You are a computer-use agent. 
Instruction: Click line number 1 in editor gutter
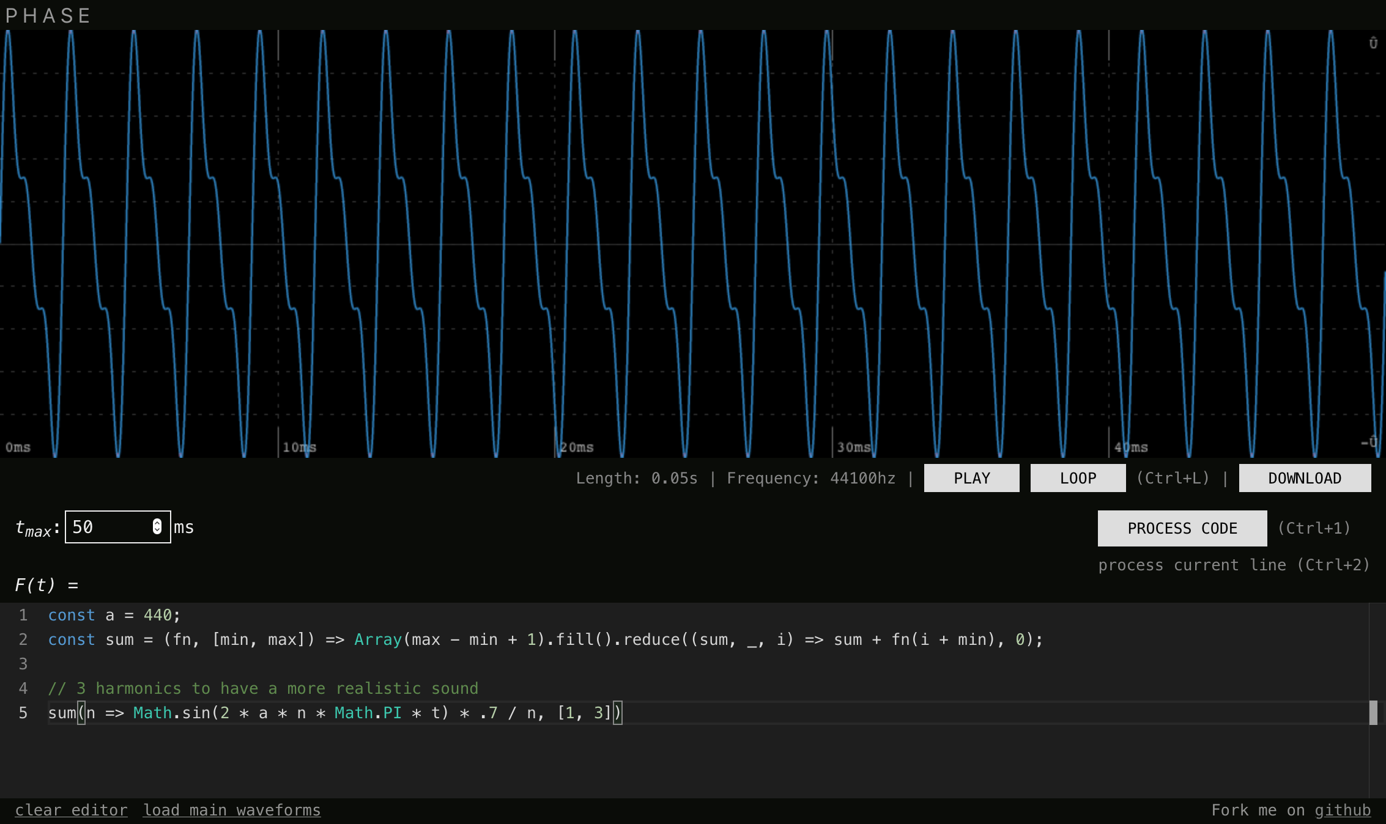click(23, 615)
